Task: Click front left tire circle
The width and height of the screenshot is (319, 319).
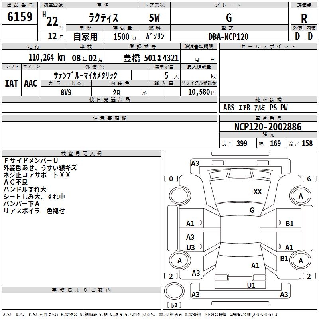Action: point(180,196)
